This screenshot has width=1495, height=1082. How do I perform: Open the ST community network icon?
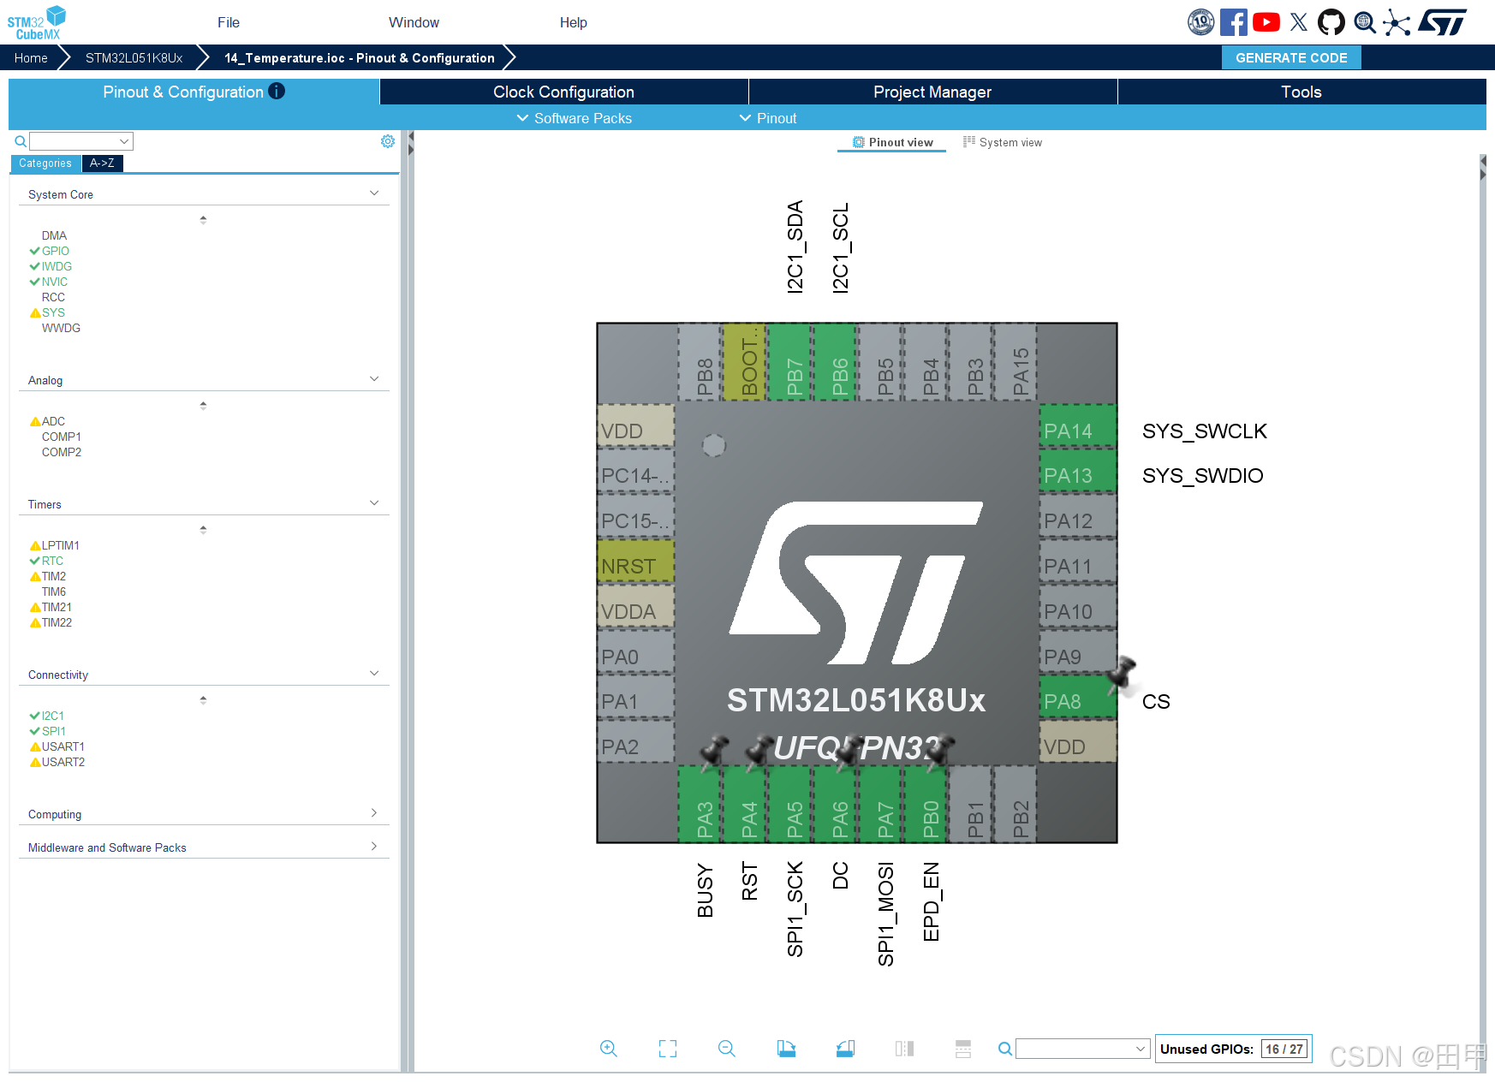tap(1397, 22)
